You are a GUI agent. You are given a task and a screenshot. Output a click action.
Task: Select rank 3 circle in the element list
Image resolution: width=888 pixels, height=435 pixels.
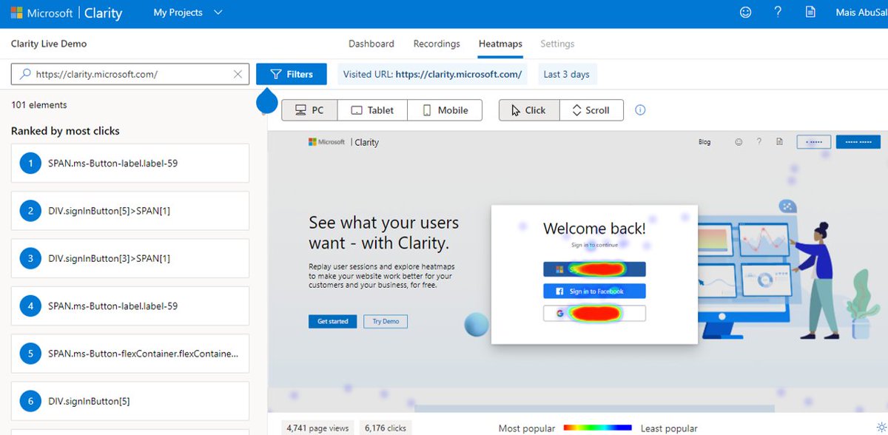tap(30, 258)
